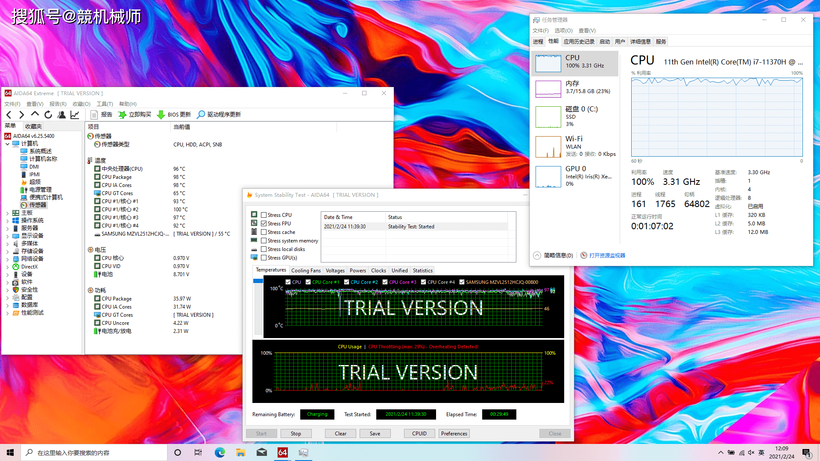Click the AIDA64 forward navigation arrow
Viewport: 820px width, 461px height.
(x=21, y=114)
